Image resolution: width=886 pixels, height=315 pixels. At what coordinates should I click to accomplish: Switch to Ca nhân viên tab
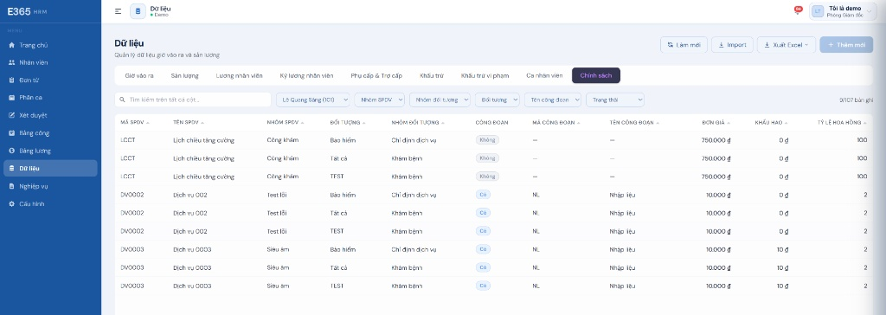coord(544,76)
